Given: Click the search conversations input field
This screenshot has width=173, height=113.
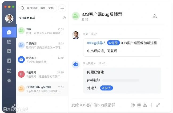Looking at the screenshot, I should click(x=40, y=8).
